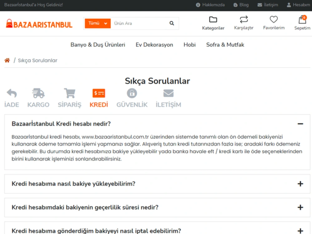
Task: Focus the Ürün Ara search field
Action: click(x=139, y=23)
